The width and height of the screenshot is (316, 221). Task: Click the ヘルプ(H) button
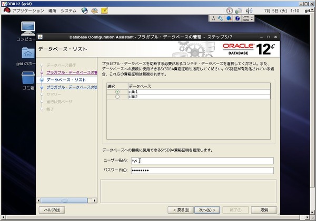tap(52, 210)
